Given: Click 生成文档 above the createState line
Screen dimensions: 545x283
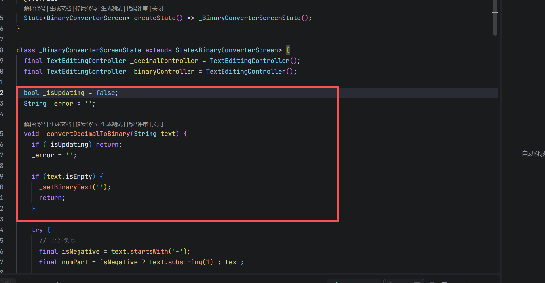Looking at the screenshot, I should click(60, 8).
